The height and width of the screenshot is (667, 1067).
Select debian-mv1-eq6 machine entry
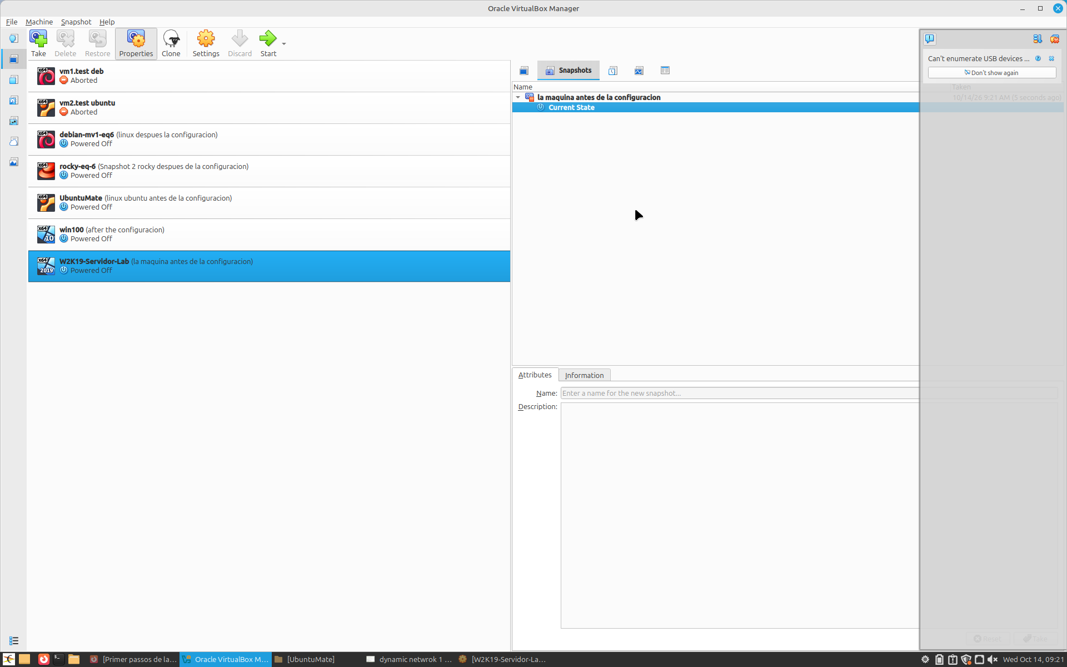click(x=269, y=140)
